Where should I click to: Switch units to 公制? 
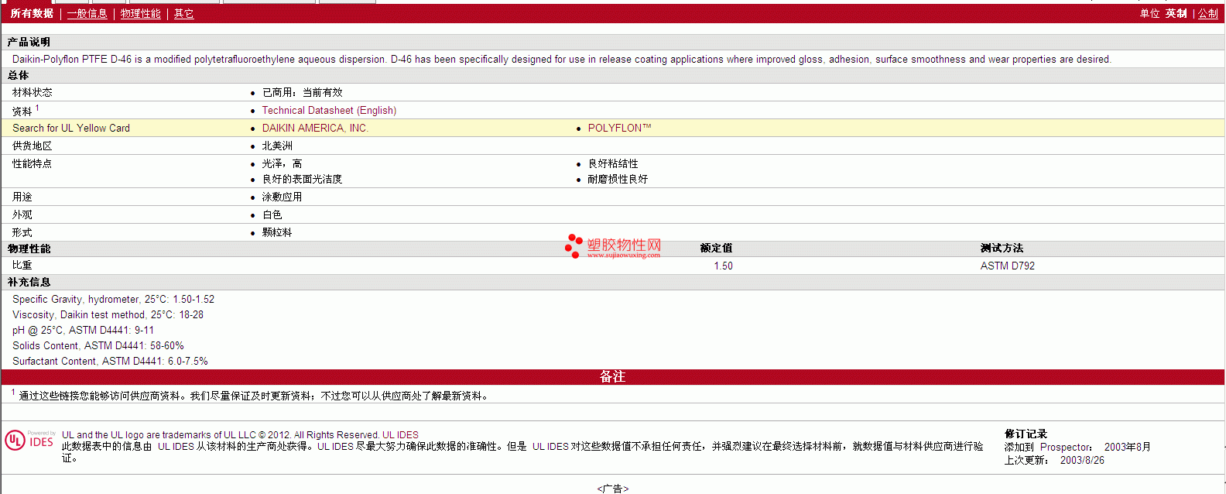(x=1208, y=14)
